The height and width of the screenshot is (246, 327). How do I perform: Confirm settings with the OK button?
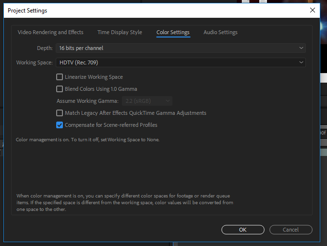(243, 230)
